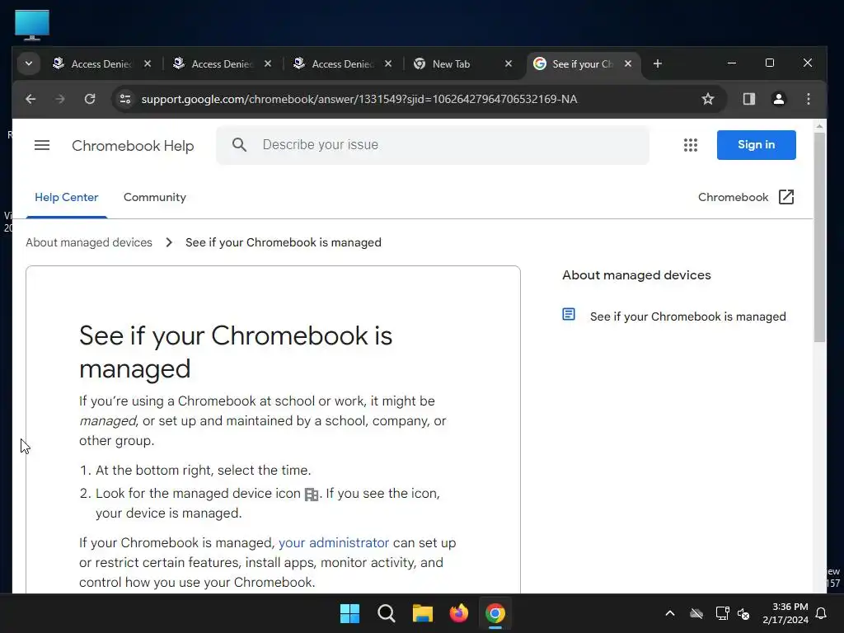This screenshot has width=844, height=633.
Task: Launch Firefox from the taskbar
Action: pyautogui.click(x=458, y=613)
